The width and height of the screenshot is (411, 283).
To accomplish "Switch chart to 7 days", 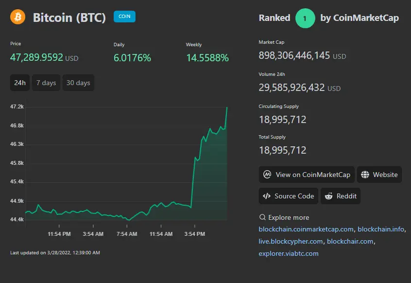I will pyautogui.click(x=46, y=83).
